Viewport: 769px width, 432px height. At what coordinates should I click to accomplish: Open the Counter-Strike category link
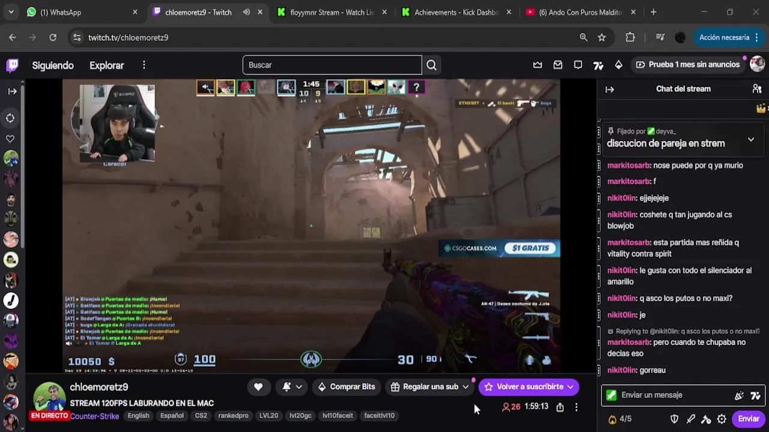click(x=94, y=416)
